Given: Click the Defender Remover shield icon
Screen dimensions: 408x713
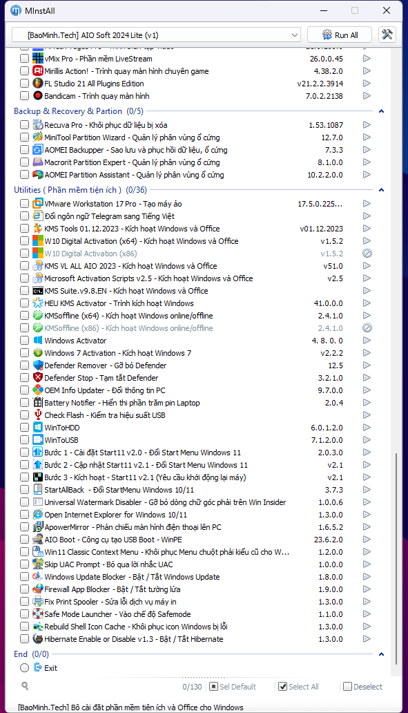Looking at the screenshot, I should tap(38, 365).
